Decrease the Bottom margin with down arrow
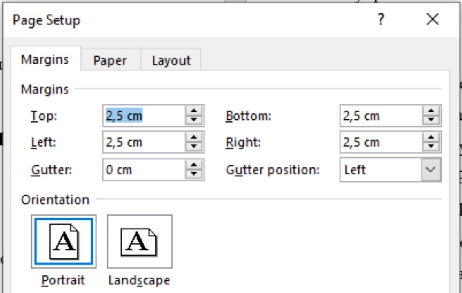The image size is (462, 293). pos(431,120)
